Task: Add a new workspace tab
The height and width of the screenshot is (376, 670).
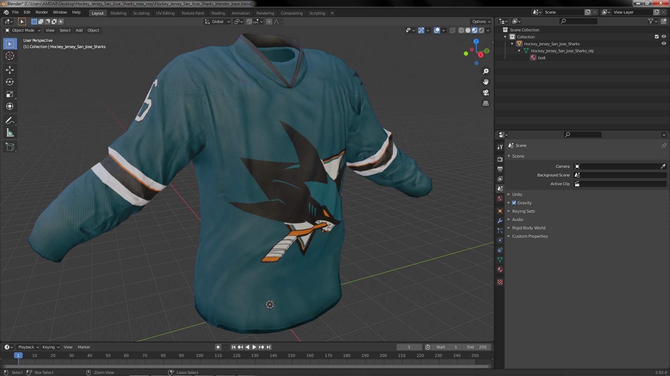Action: coord(332,13)
